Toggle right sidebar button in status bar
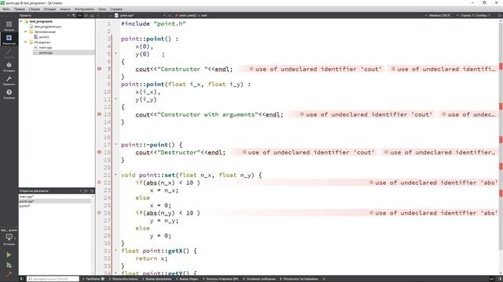Image resolution: width=503 pixels, height=282 pixels. (x=499, y=279)
